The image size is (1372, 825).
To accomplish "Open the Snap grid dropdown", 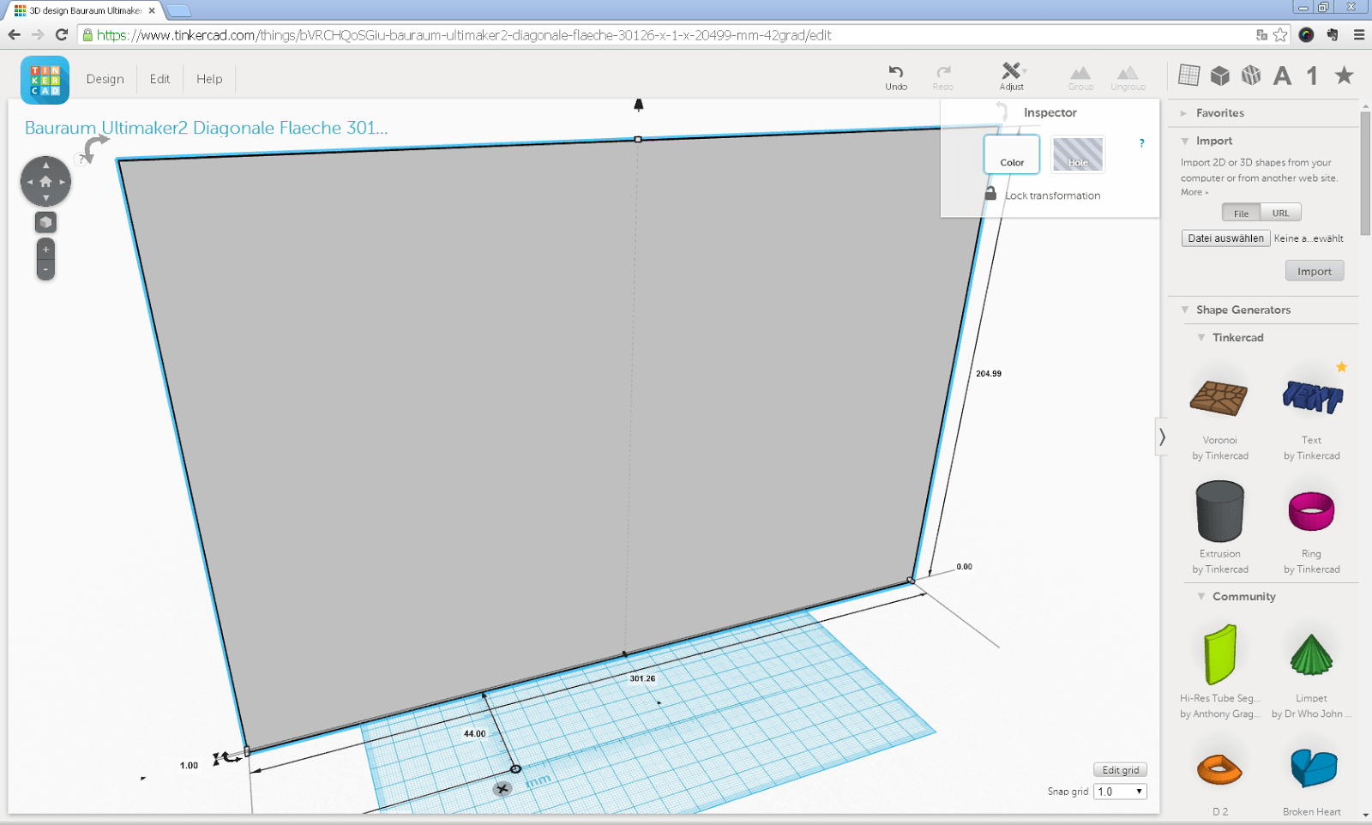I will (x=1120, y=791).
